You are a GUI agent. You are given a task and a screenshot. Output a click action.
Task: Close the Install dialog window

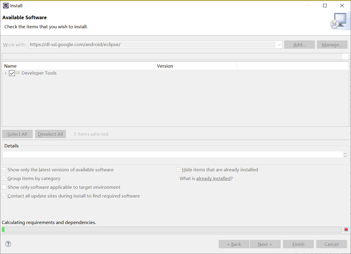[x=342, y=6]
